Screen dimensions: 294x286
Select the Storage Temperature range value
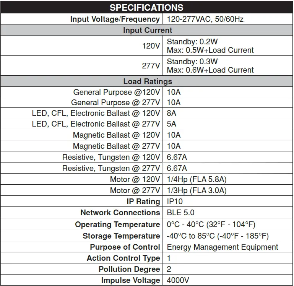click(218, 236)
